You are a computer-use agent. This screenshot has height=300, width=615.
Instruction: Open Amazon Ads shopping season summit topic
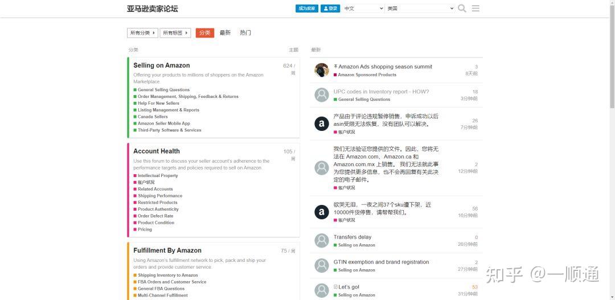pyautogui.click(x=385, y=67)
